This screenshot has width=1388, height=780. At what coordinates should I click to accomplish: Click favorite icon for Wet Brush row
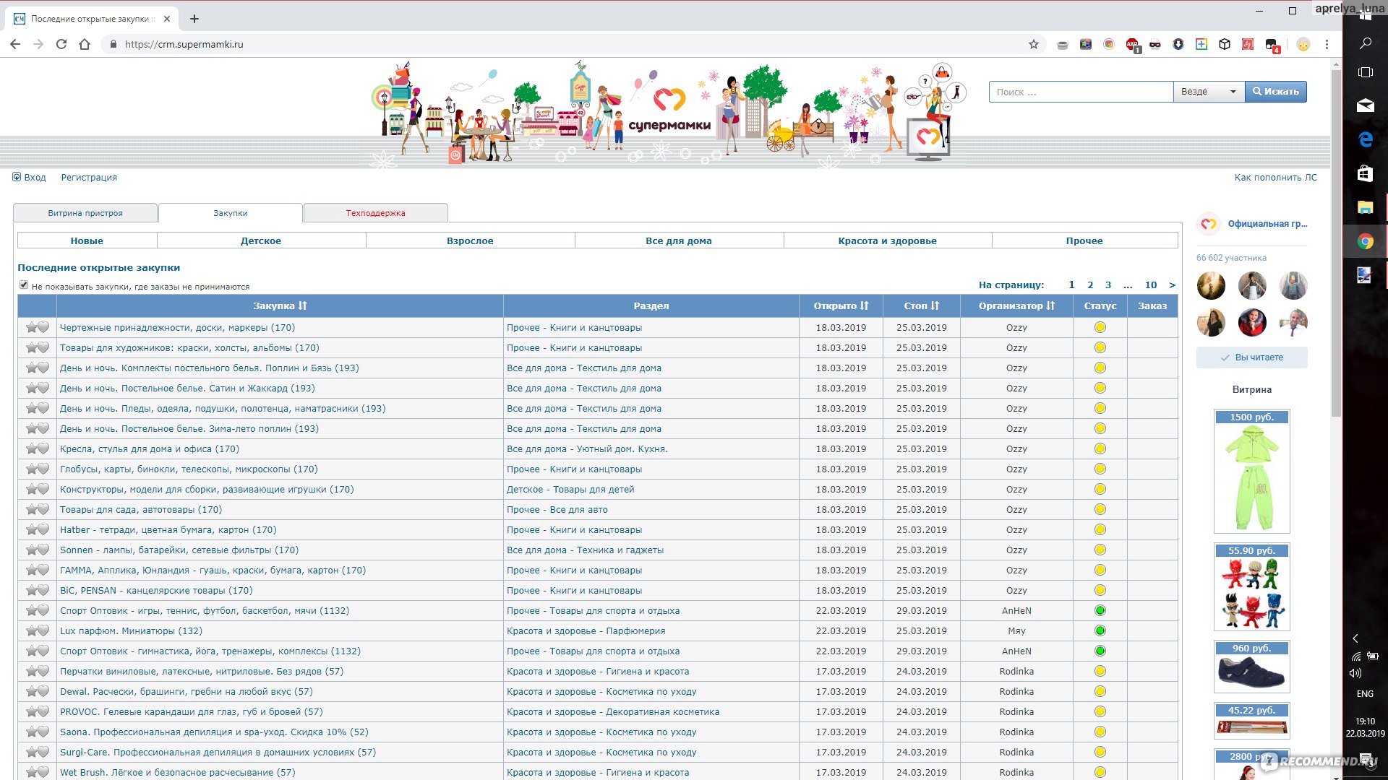38,772
